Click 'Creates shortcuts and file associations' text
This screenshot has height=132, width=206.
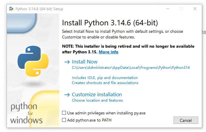(105, 83)
